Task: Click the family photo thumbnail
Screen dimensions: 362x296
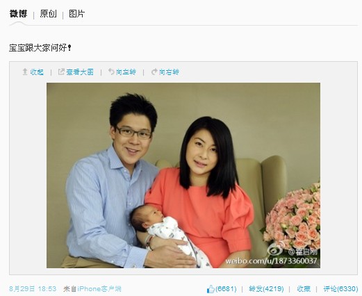Action: pyautogui.click(x=183, y=175)
